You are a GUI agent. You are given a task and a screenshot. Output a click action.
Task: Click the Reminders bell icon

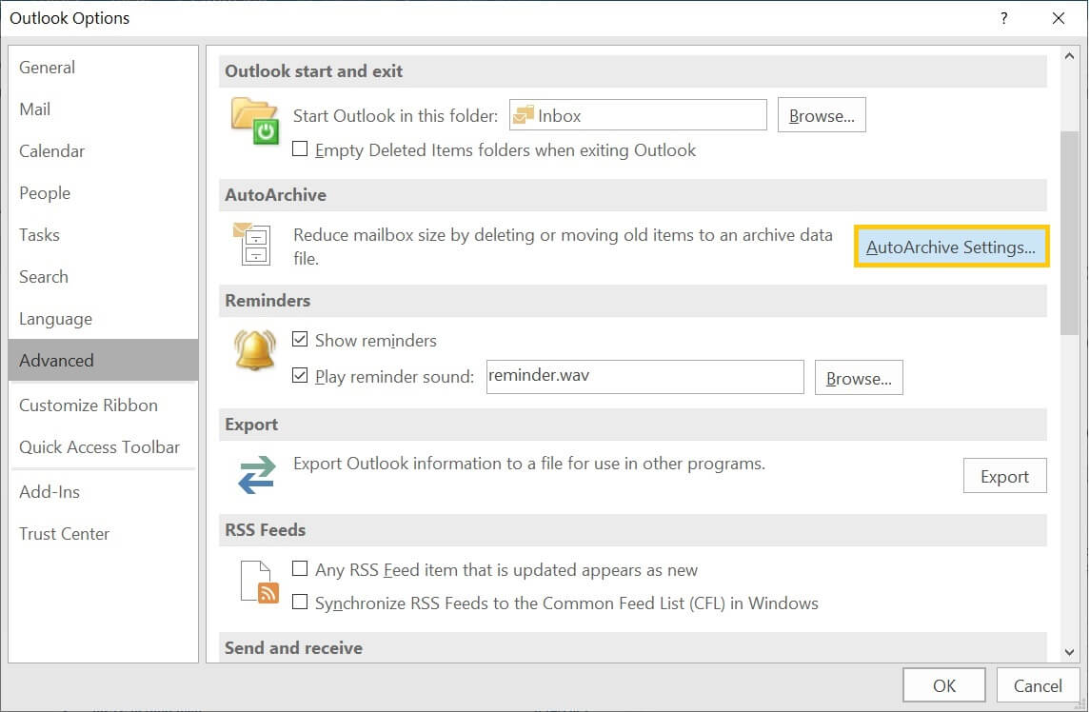click(255, 349)
